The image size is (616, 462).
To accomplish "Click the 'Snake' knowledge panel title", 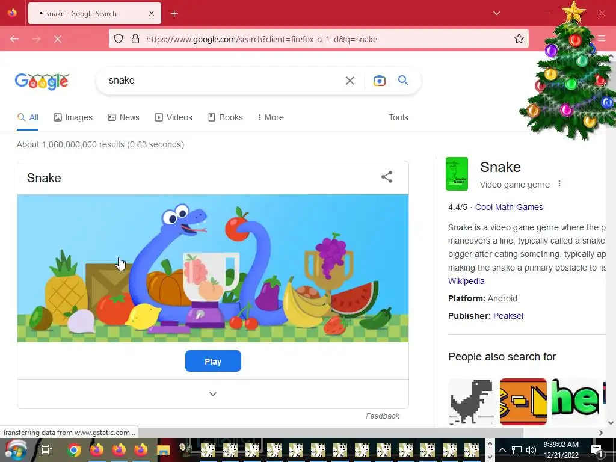I will click(x=500, y=167).
